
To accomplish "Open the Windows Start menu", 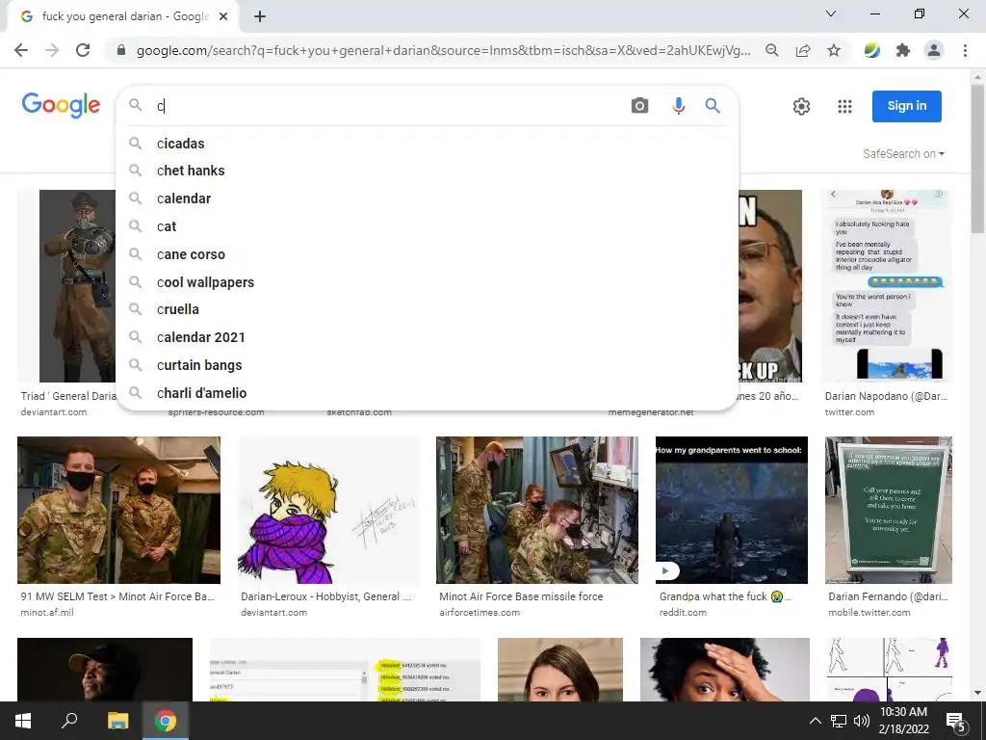I will pyautogui.click(x=23, y=721).
